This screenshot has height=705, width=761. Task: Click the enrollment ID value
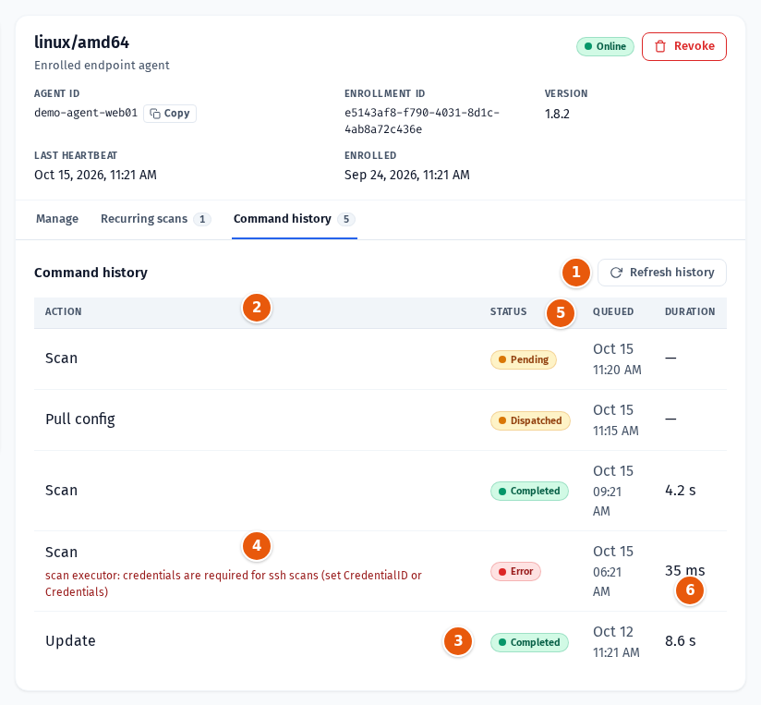click(422, 121)
